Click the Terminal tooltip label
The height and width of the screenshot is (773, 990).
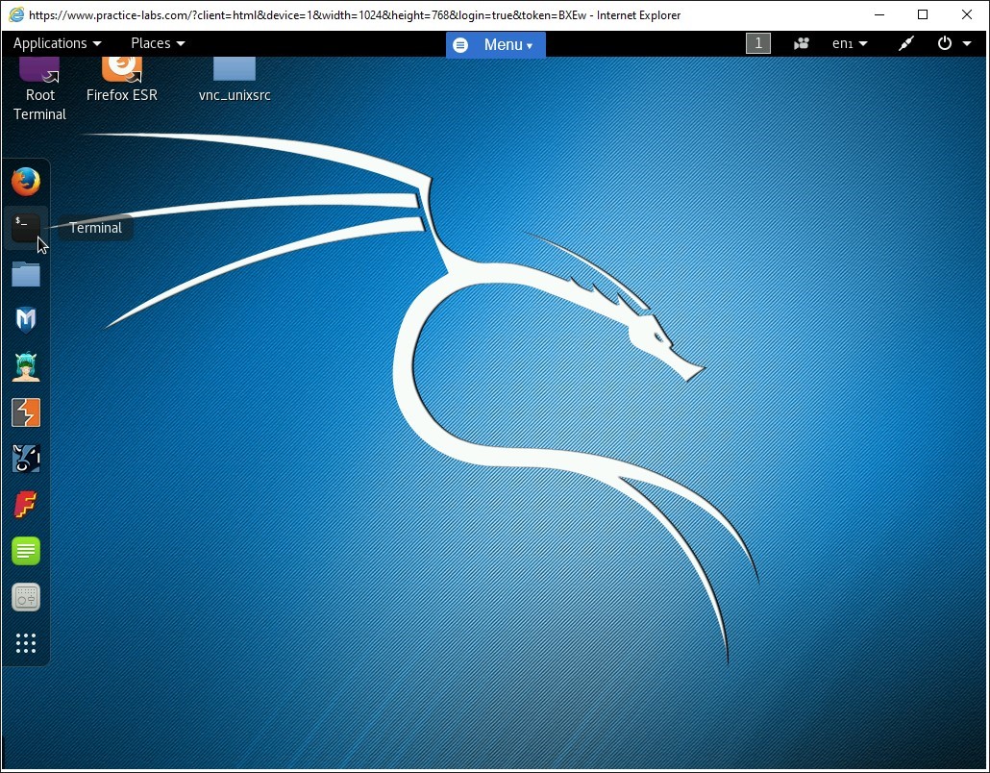[x=96, y=228]
